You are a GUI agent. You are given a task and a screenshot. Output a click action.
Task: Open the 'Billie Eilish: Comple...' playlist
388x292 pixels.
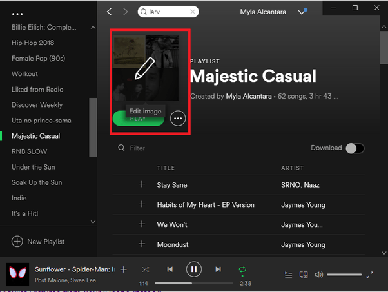(44, 27)
